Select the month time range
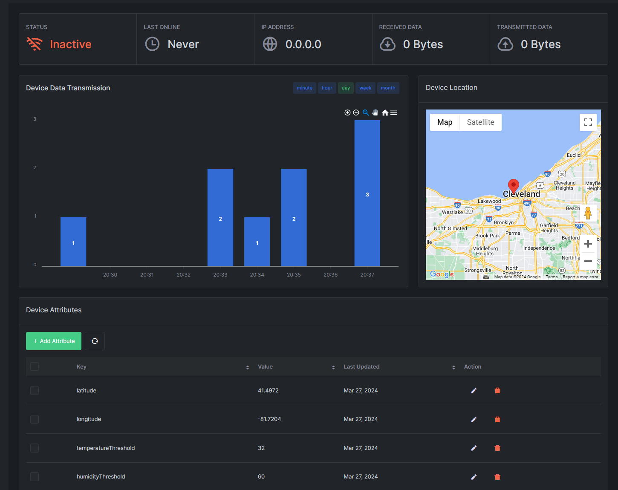This screenshot has height=490, width=618. coord(388,88)
